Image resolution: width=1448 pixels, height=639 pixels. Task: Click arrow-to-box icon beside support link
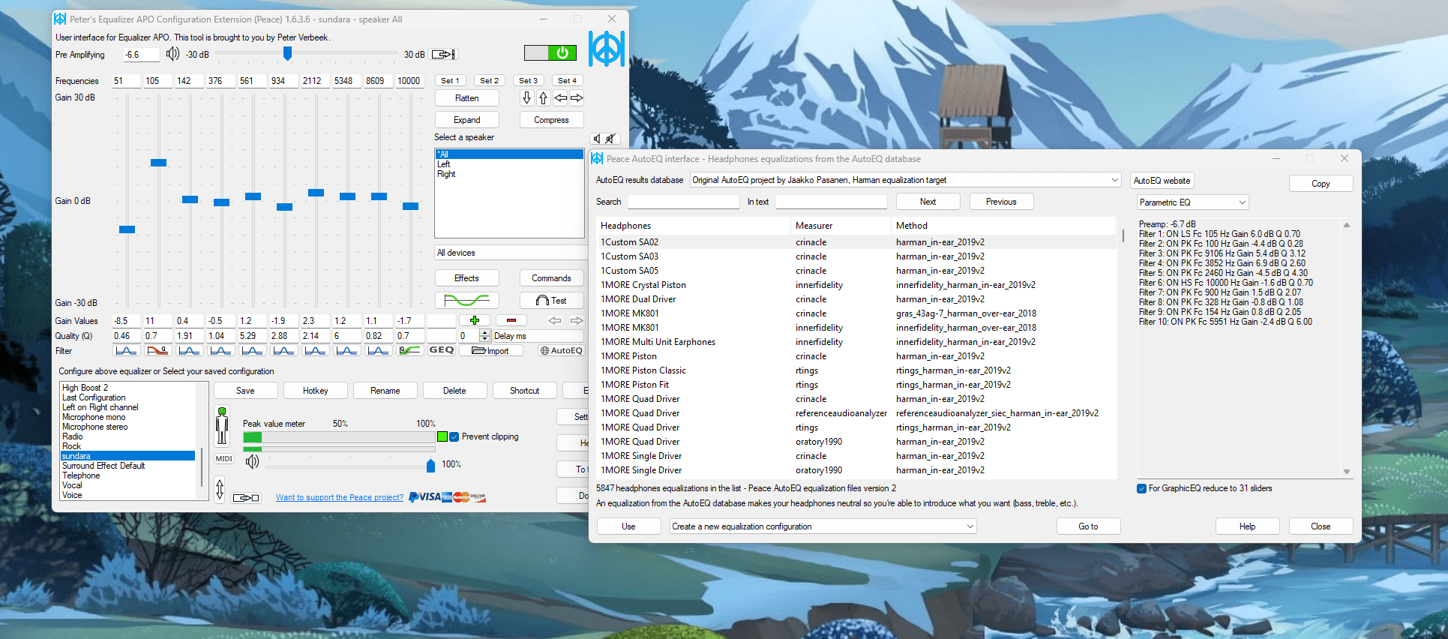(x=246, y=497)
